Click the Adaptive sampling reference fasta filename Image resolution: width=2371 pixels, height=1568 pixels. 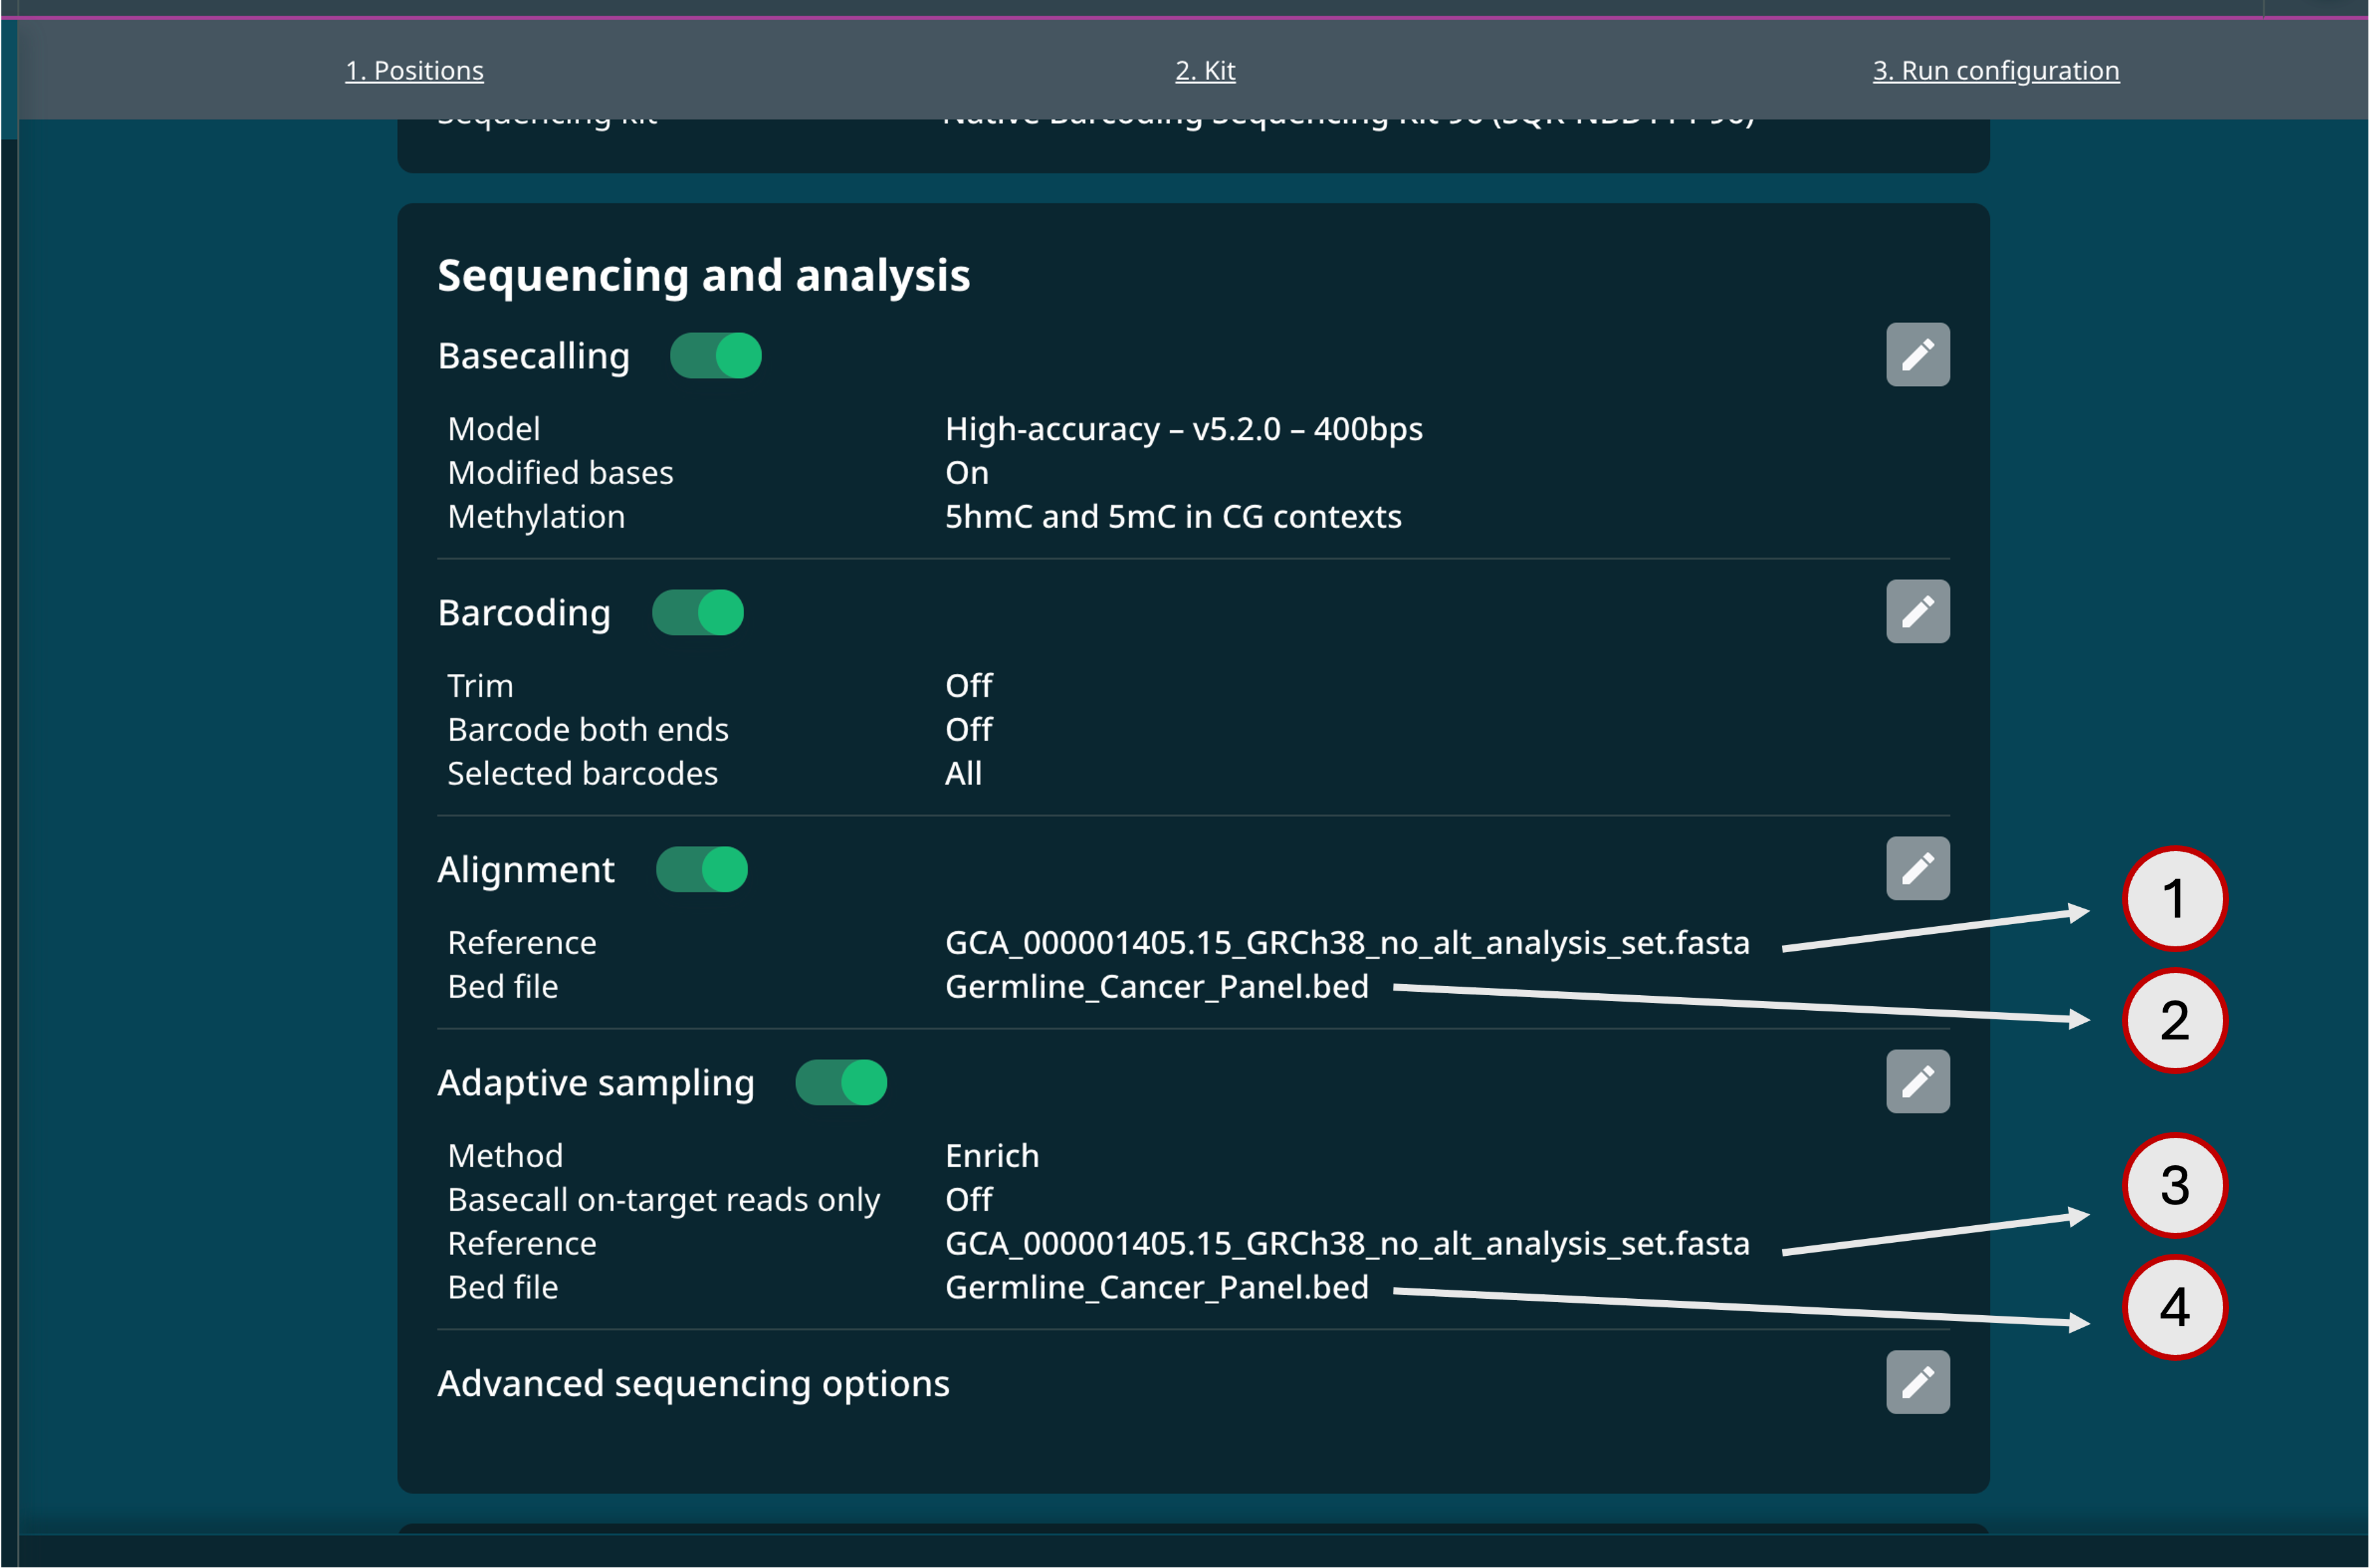coord(1346,1243)
